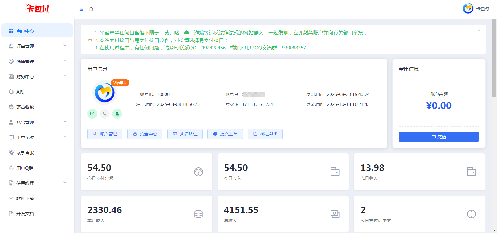Open the API menu item
The width and height of the screenshot is (497, 233).
20,92
